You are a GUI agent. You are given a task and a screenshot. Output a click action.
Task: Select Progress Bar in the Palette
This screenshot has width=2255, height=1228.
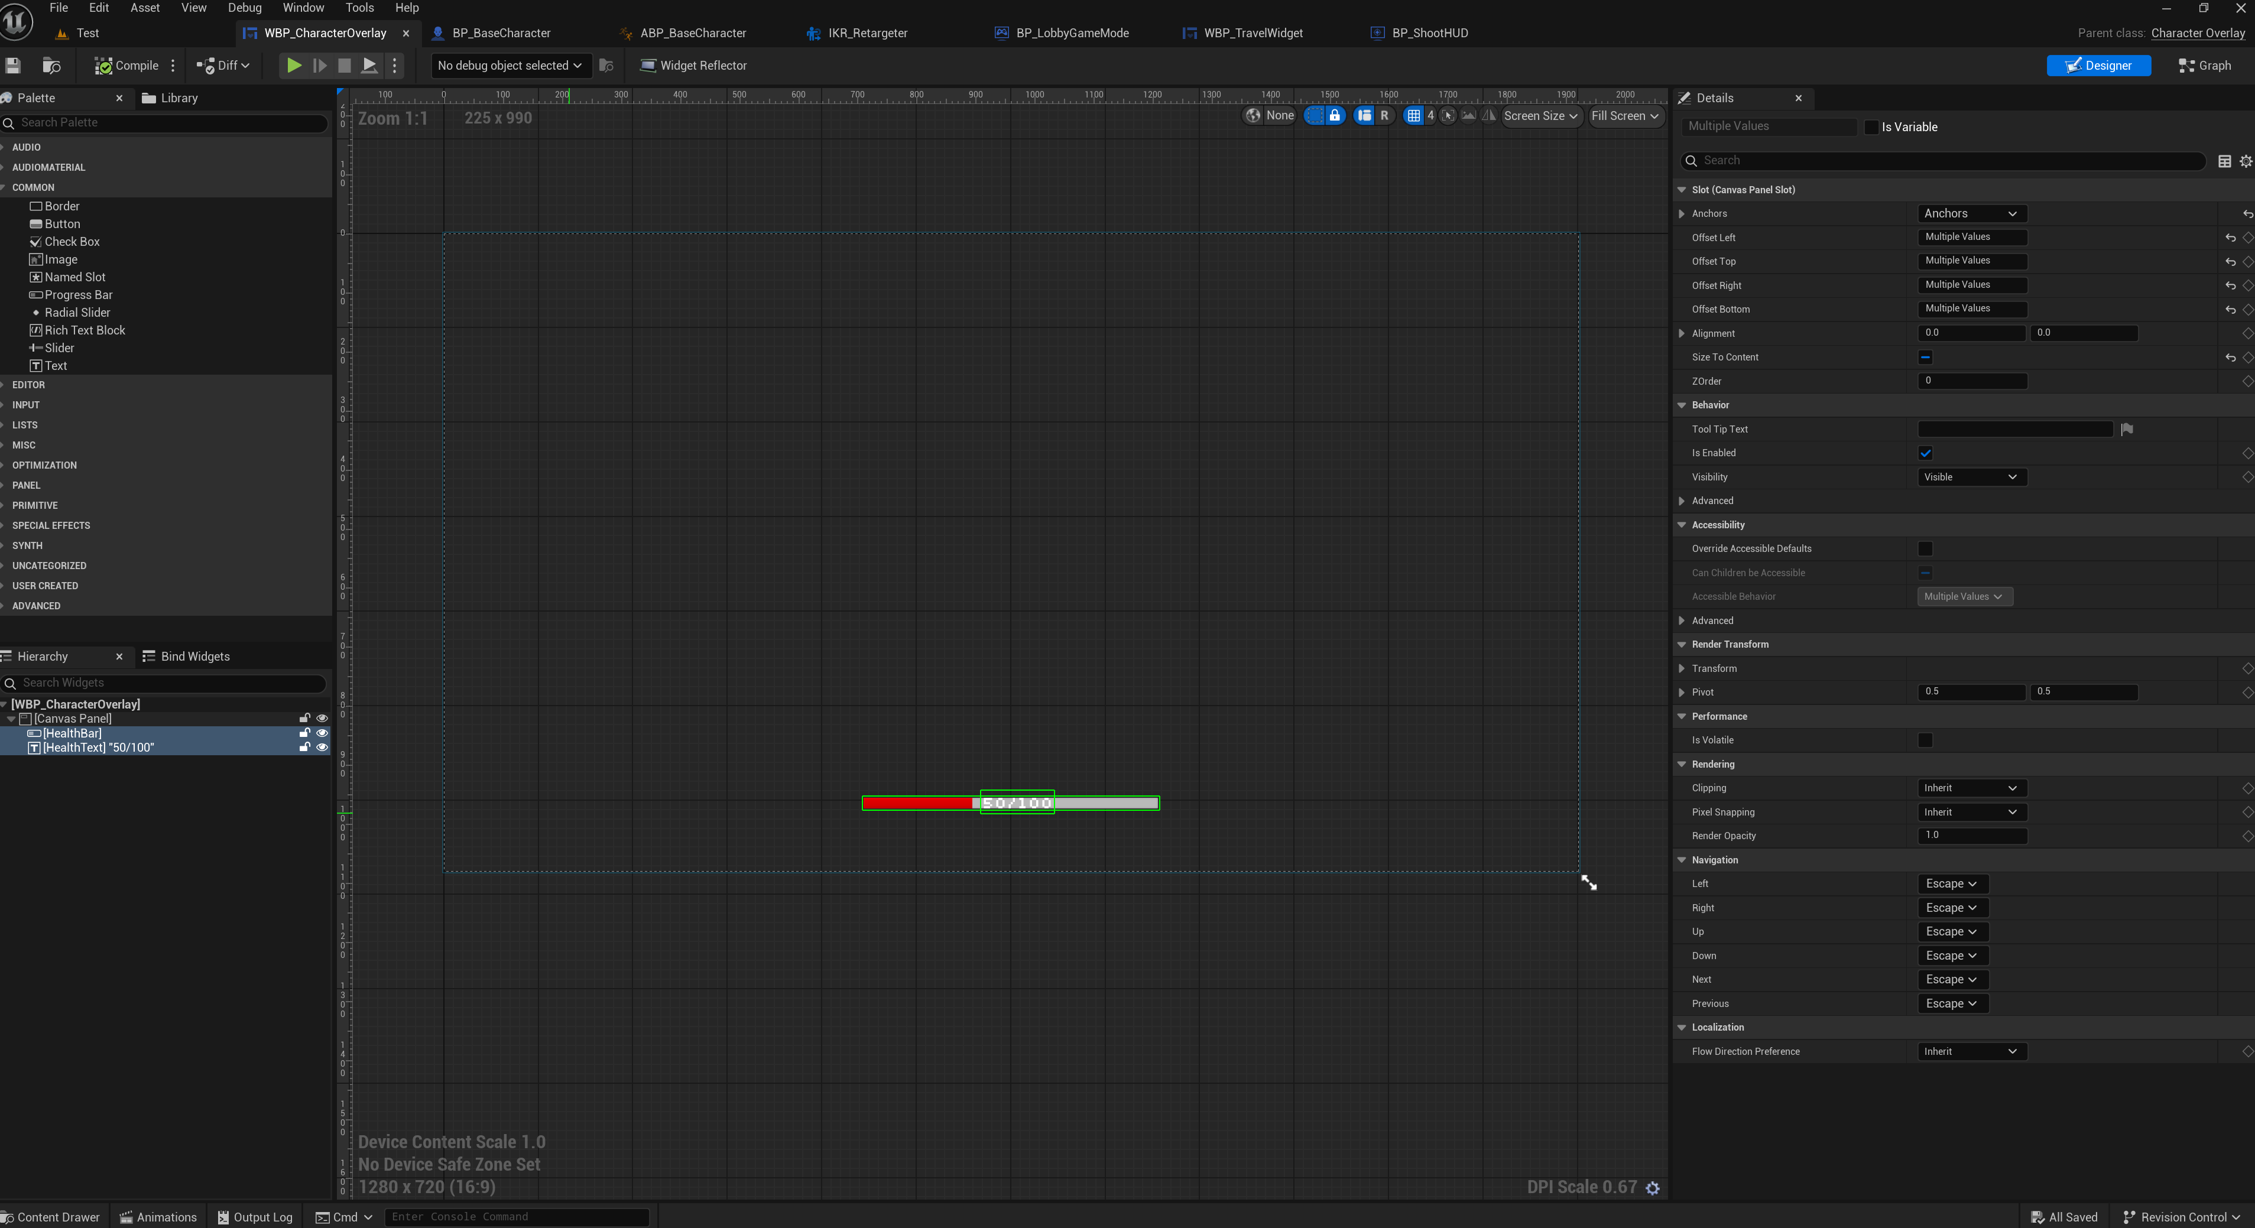click(78, 295)
